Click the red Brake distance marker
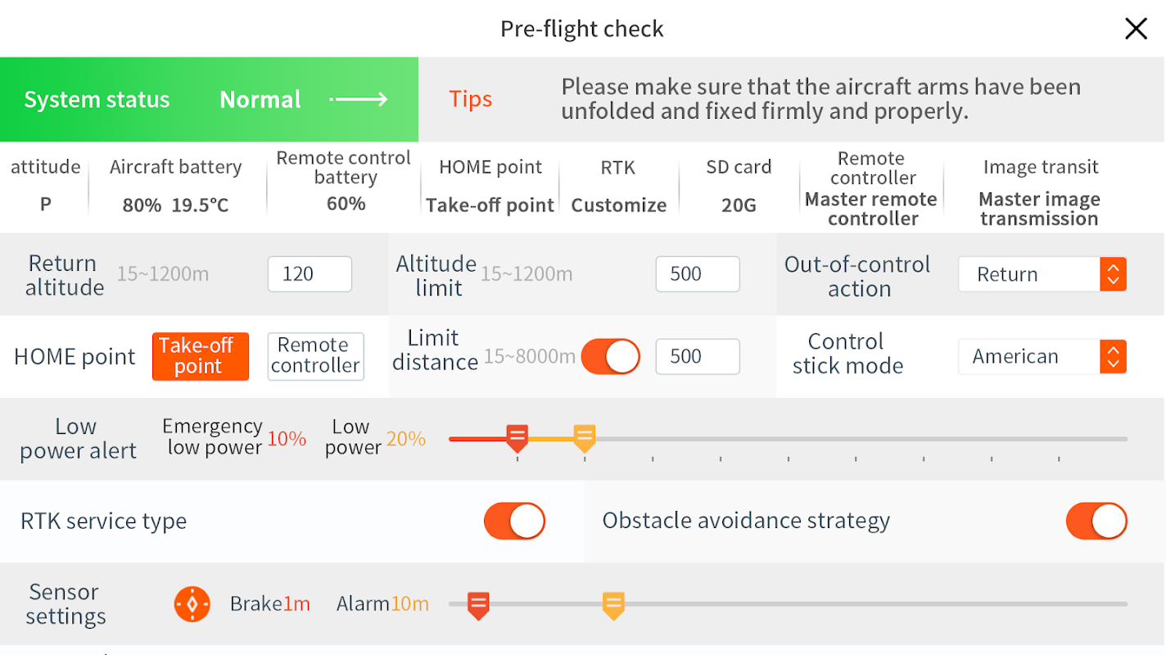1166x655 pixels. tap(478, 605)
